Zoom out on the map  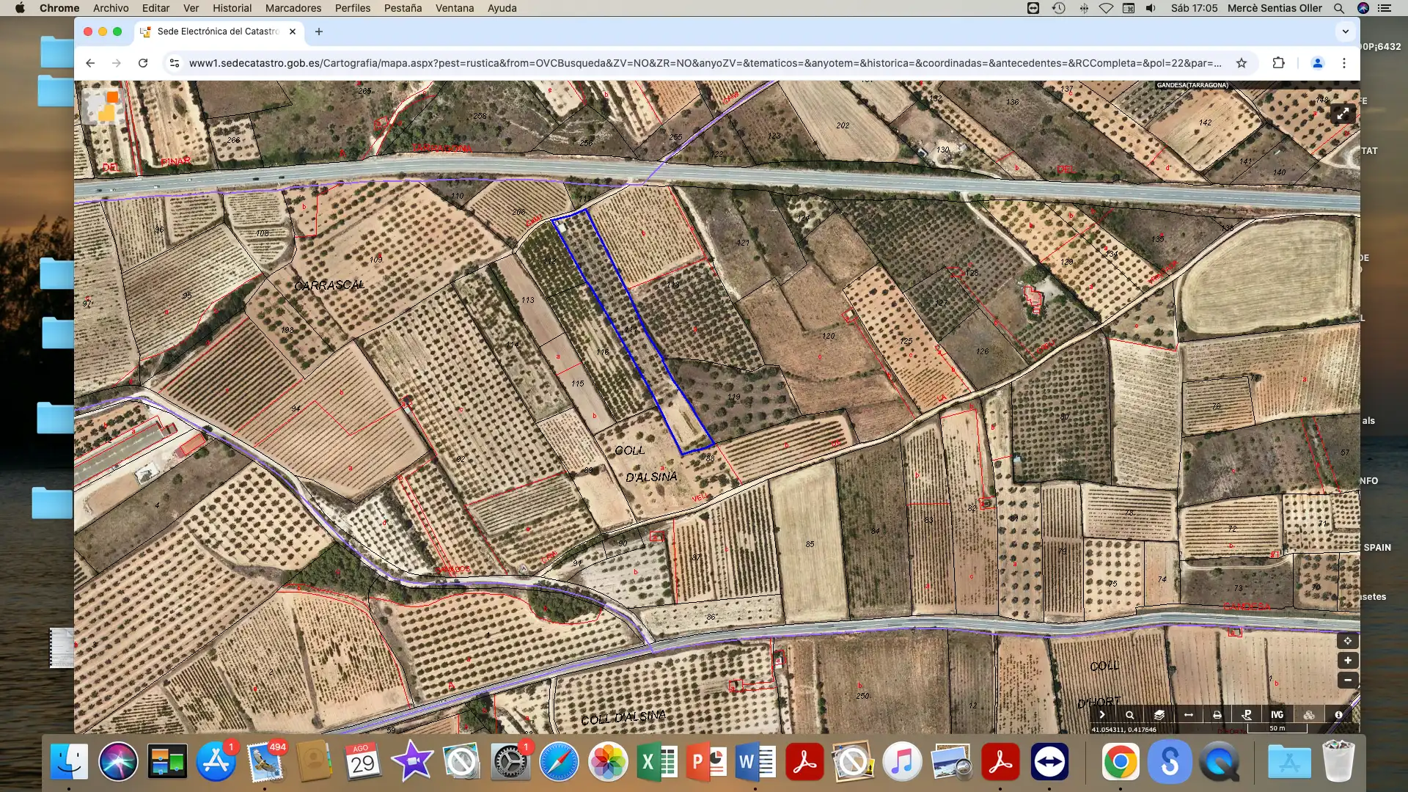point(1348,681)
